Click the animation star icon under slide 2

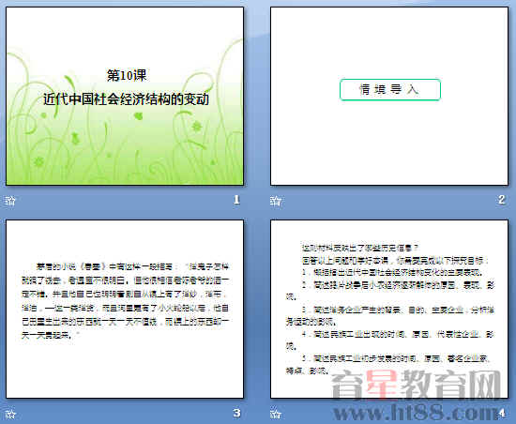pos(276,201)
